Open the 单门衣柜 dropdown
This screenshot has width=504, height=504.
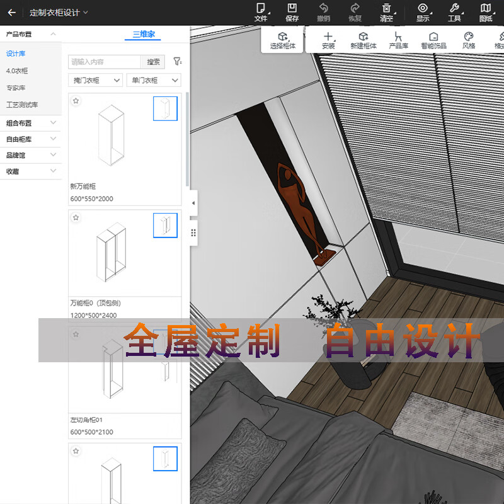click(x=153, y=80)
